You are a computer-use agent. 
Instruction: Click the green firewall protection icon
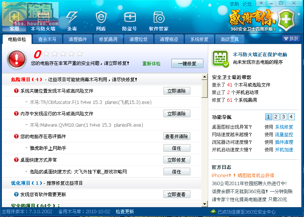pyautogui.click(x=220, y=59)
